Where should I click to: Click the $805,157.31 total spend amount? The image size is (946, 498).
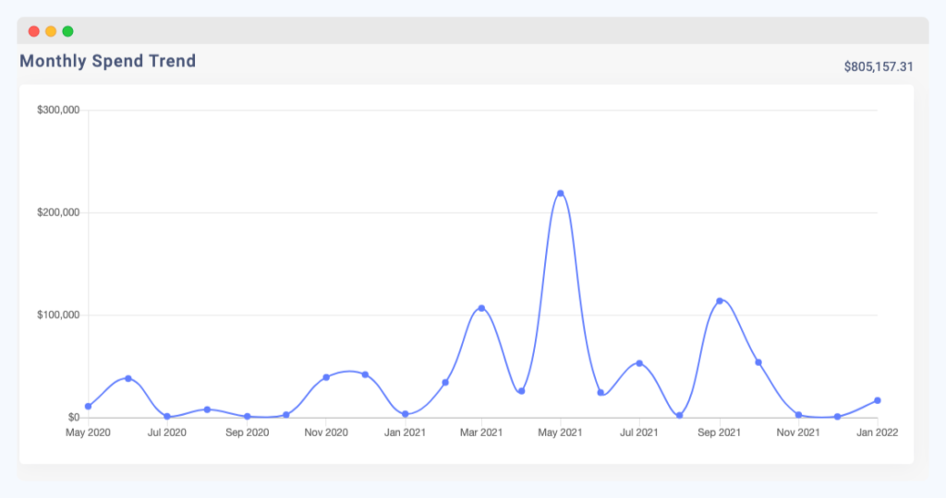click(879, 66)
